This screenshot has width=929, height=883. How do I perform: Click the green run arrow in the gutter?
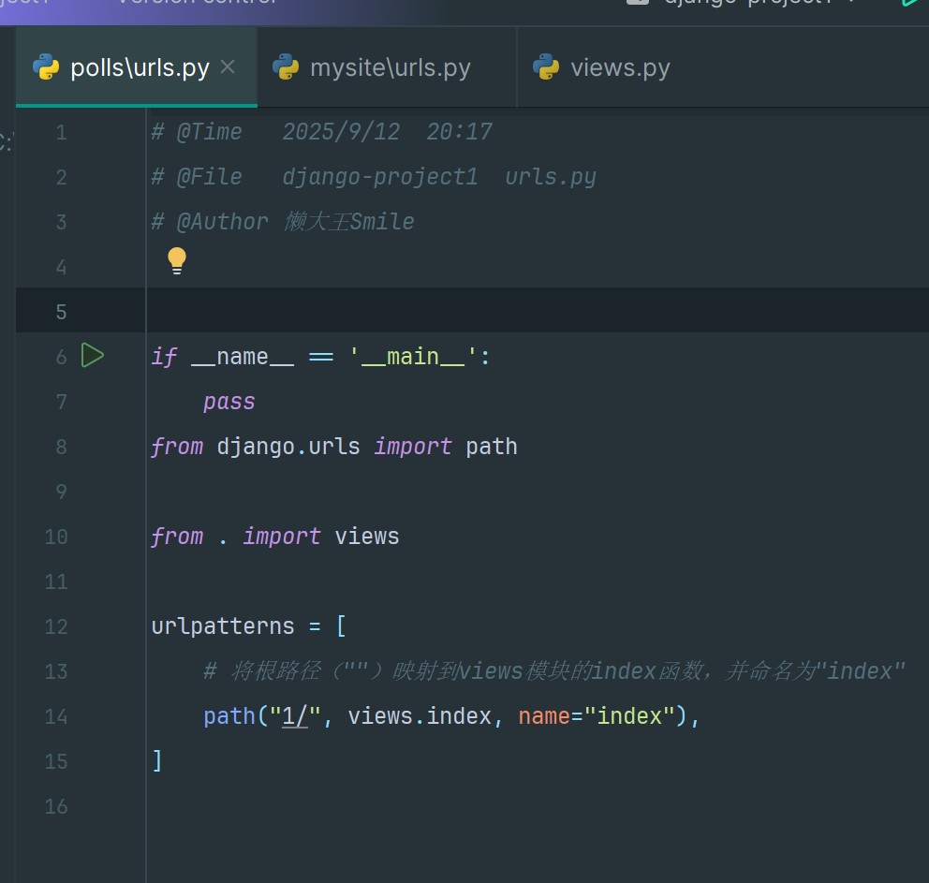pyautogui.click(x=92, y=356)
